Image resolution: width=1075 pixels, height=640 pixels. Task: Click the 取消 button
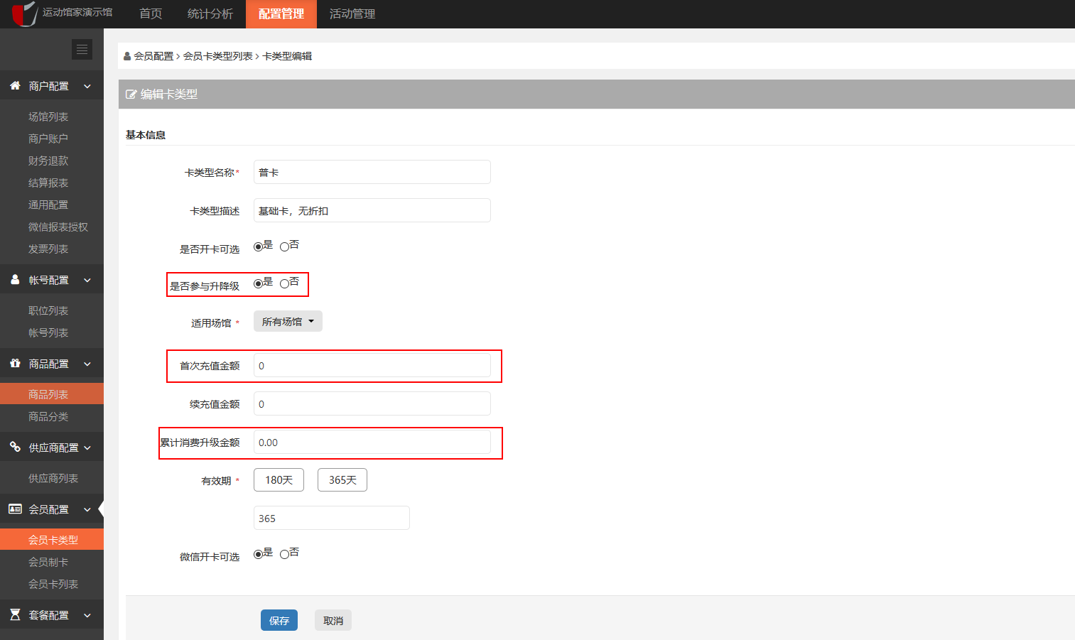(x=333, y=620)
